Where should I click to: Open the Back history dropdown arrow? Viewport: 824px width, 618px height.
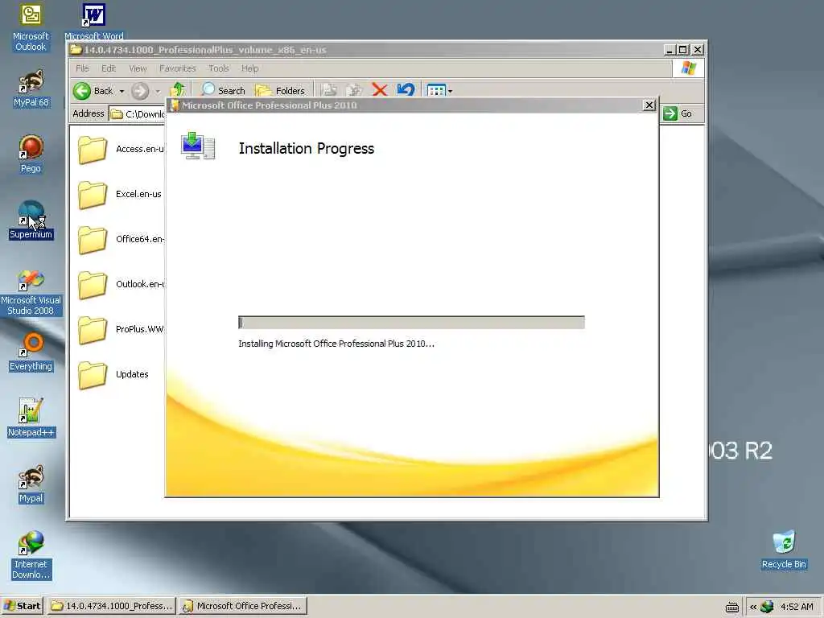click(x=122, y=91)
